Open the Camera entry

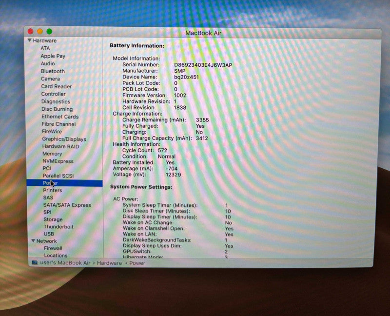pyautogui.click(x=51, y=79)
